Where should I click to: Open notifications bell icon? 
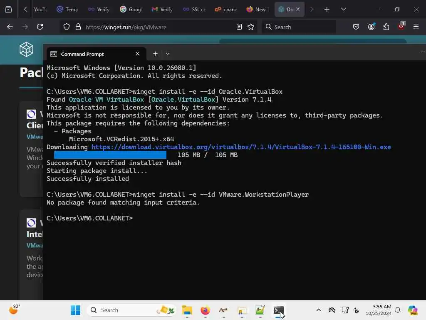point(398,310)
